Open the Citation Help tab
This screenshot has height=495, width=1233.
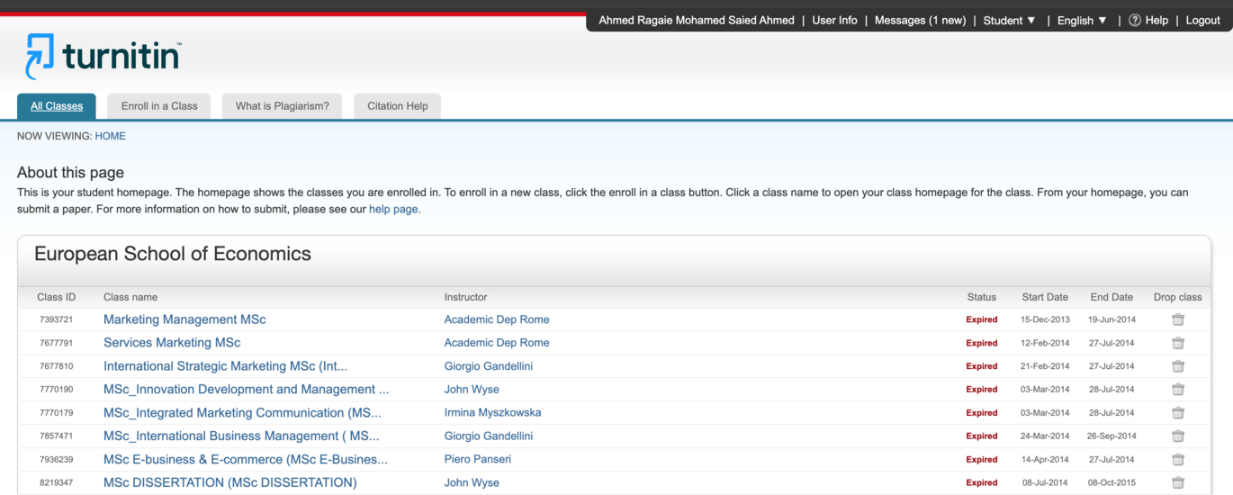[x=398, y=105]
